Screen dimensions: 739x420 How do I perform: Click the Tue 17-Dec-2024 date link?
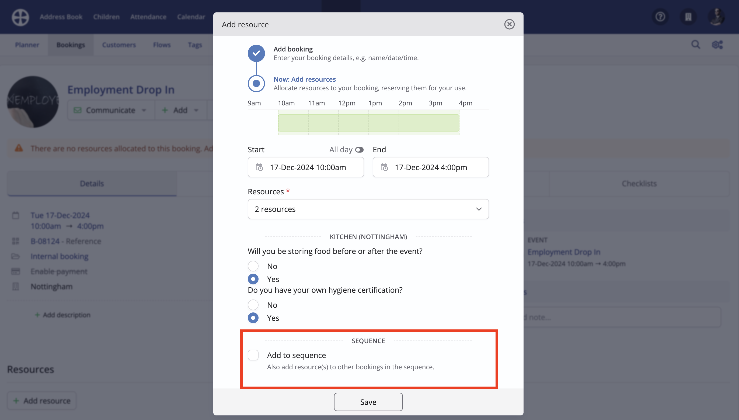(60, 215)
